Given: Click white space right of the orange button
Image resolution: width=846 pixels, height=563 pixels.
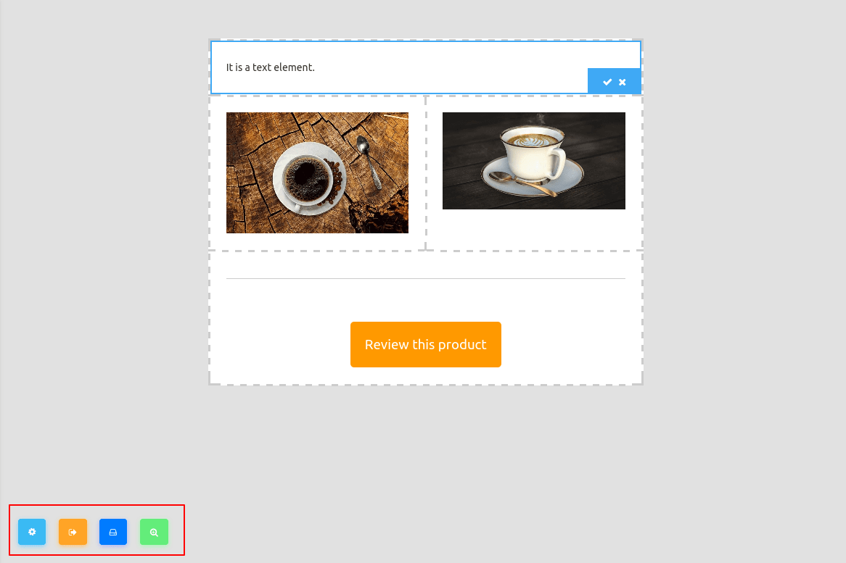Looking at the screenshot, I should click(x=571, y=344).
